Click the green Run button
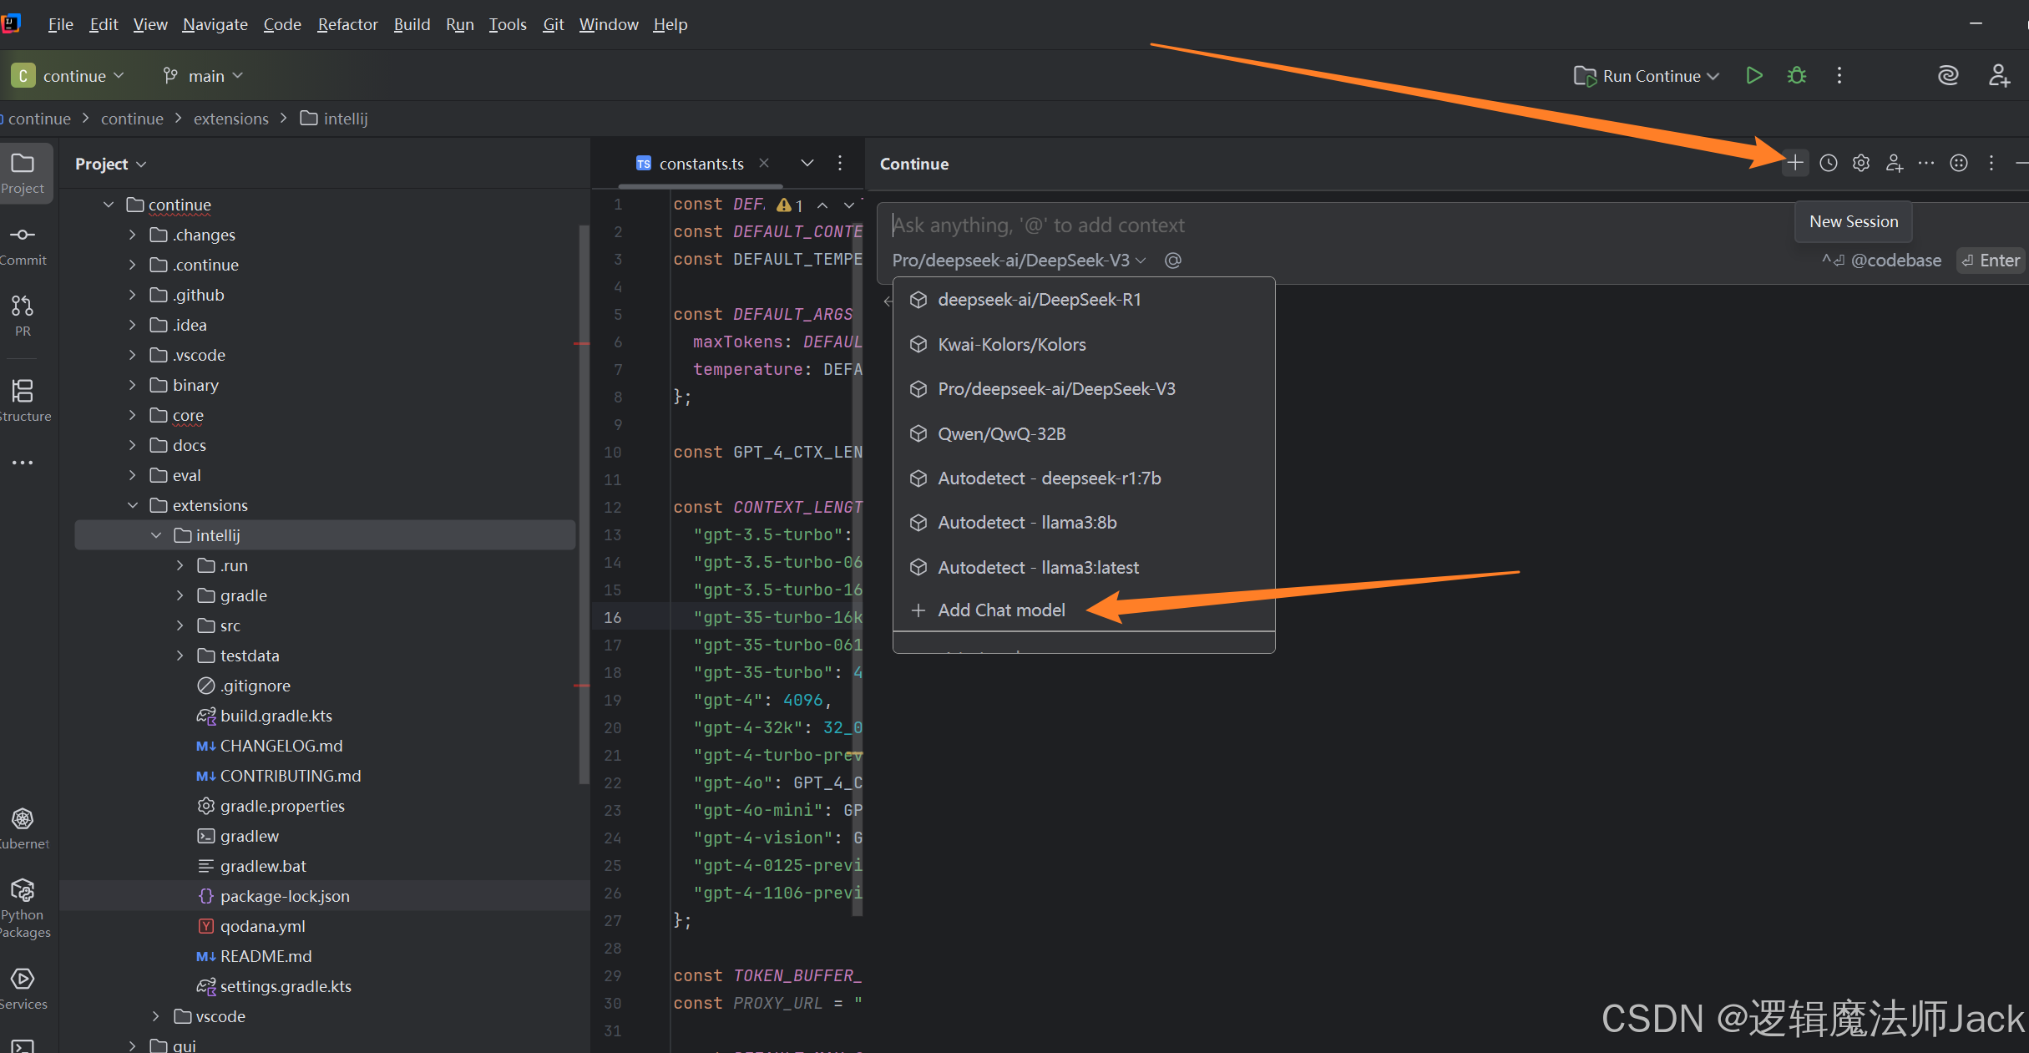2029x1053 pixels. (1753, 76)
